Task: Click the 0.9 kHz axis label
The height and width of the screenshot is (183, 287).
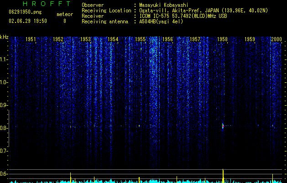Action: [4, 105]
